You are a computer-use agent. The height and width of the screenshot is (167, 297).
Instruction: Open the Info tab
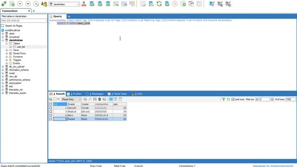coord(137,94)
